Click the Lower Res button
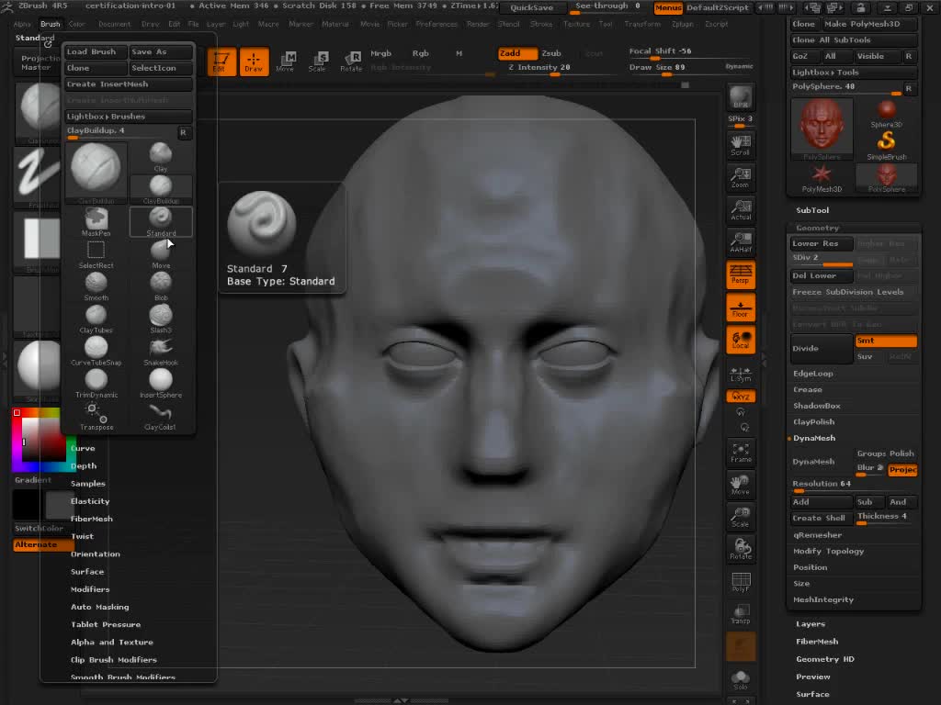 tap(821, 243)
